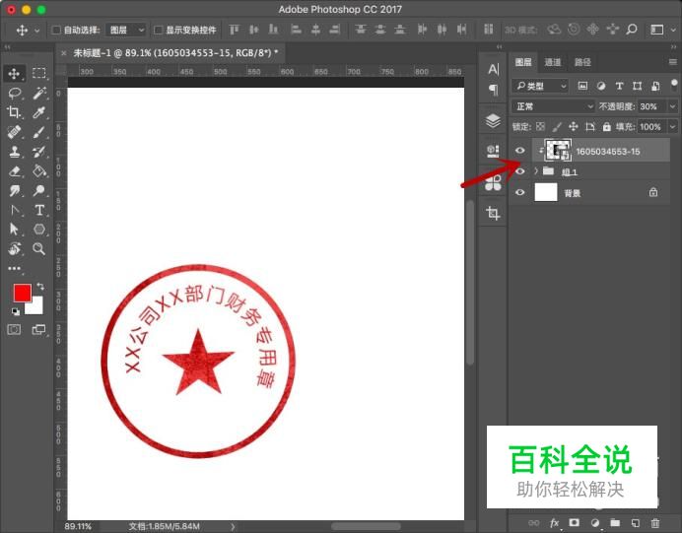Toggle lock image pixels
This screenshot has width=682, height=533.
[x=557, y=126]
